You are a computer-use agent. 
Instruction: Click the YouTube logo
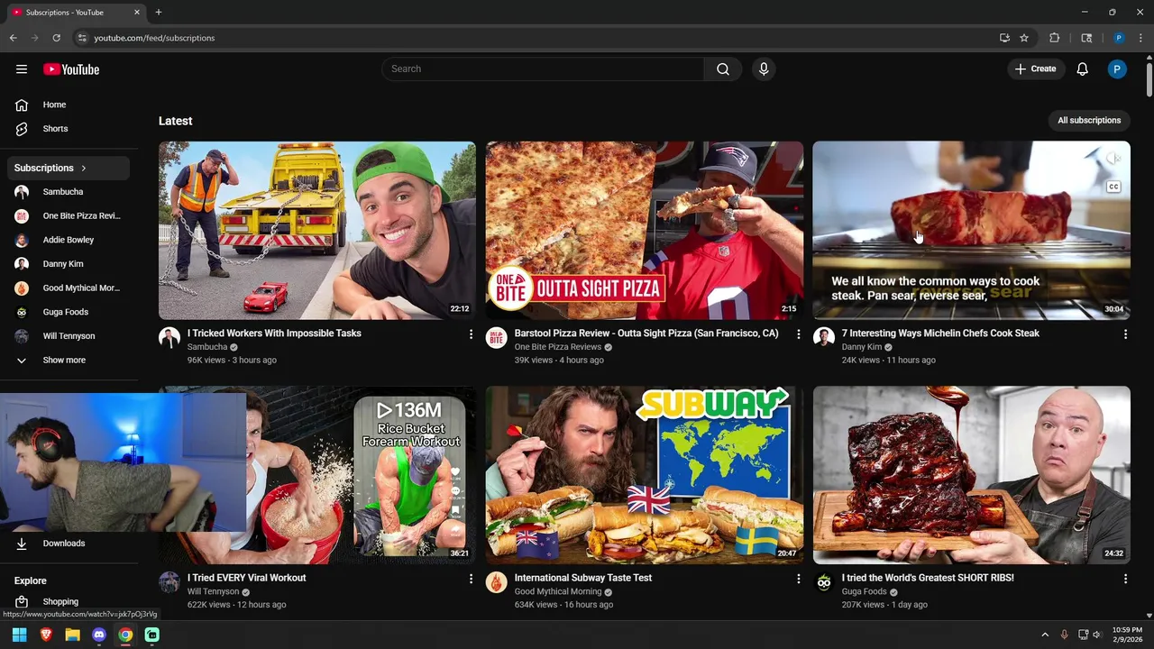[x=70, y=69]
